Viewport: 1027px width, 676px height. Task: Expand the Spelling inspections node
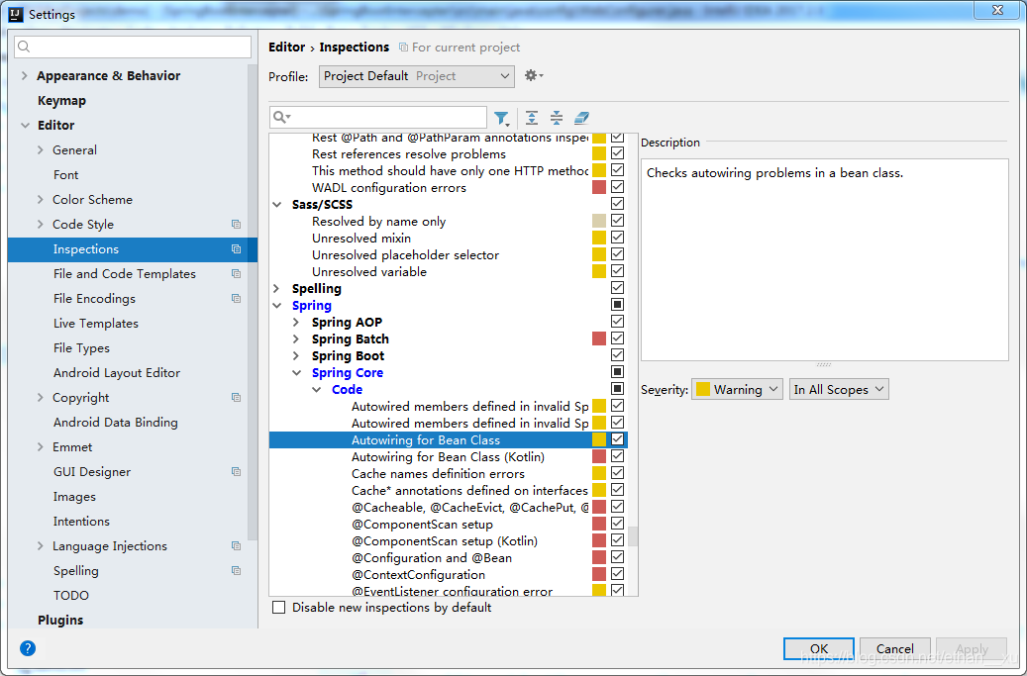(x=276, y=289)
